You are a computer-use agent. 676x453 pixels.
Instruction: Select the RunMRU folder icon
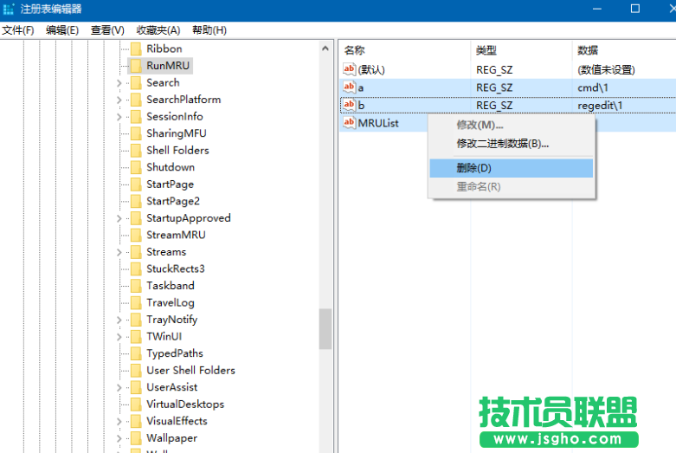point(135,66)
